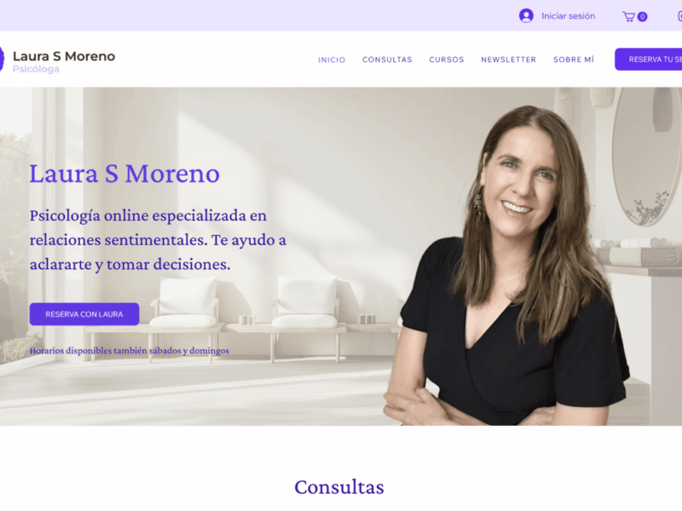This screenshot has height=511, width=682.
Task: Open the shopping cart icon
Action: (x=628, y=16)
